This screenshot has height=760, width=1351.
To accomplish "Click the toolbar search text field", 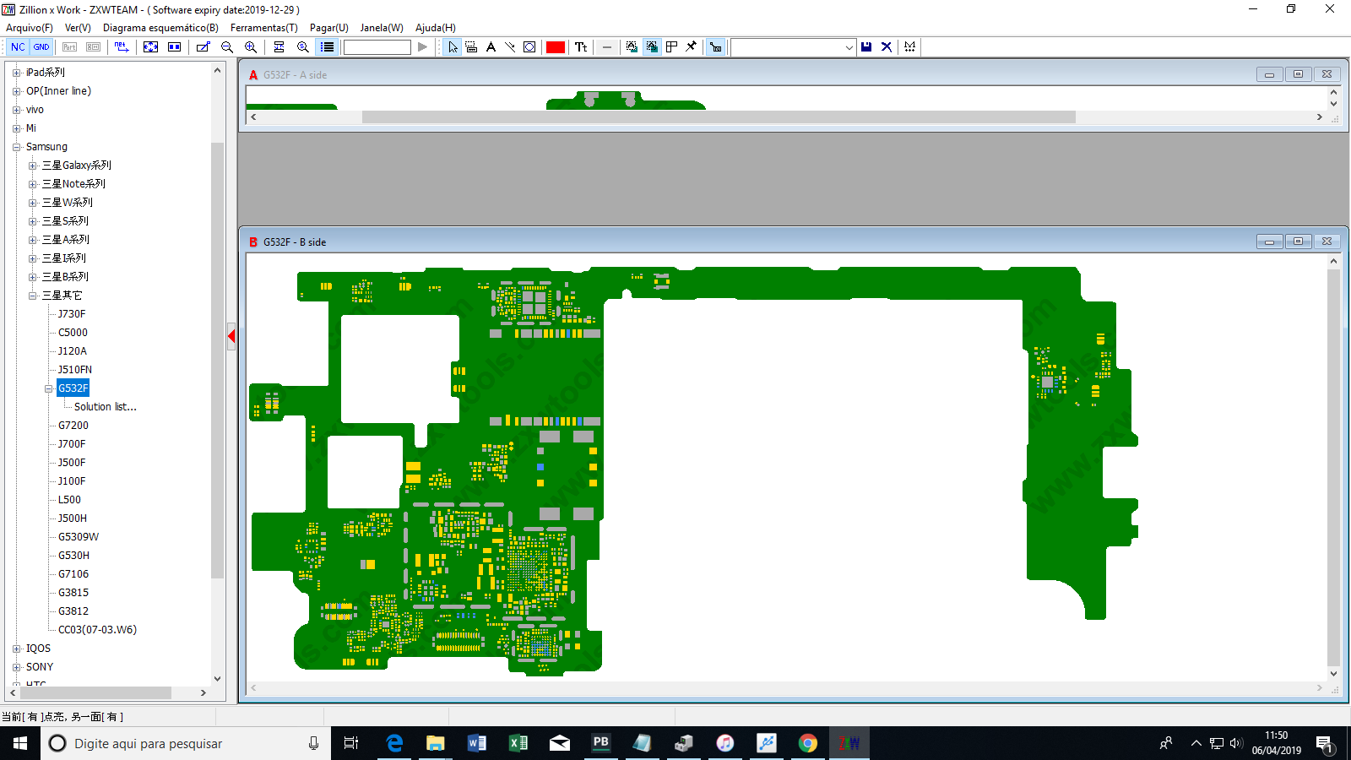I will click(377, 47).
